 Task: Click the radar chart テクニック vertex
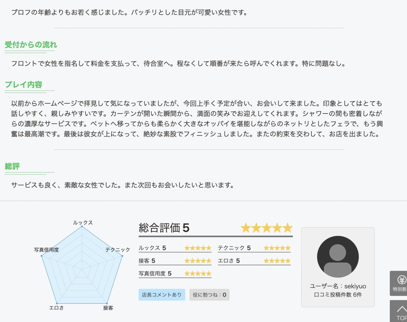tap(122, 256)
